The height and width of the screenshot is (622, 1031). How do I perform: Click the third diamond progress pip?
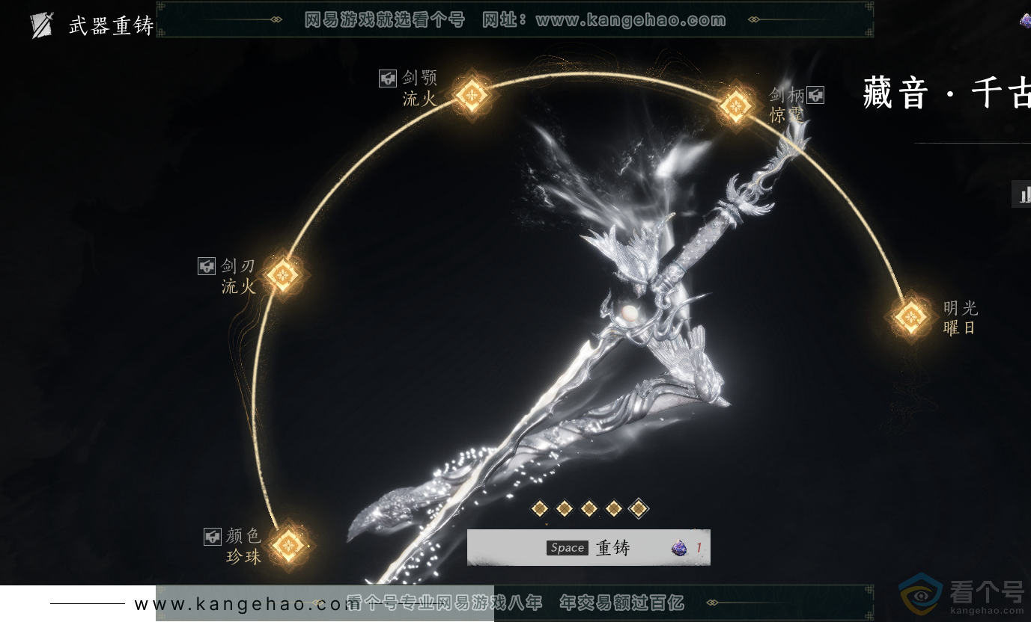coord(589,508)
